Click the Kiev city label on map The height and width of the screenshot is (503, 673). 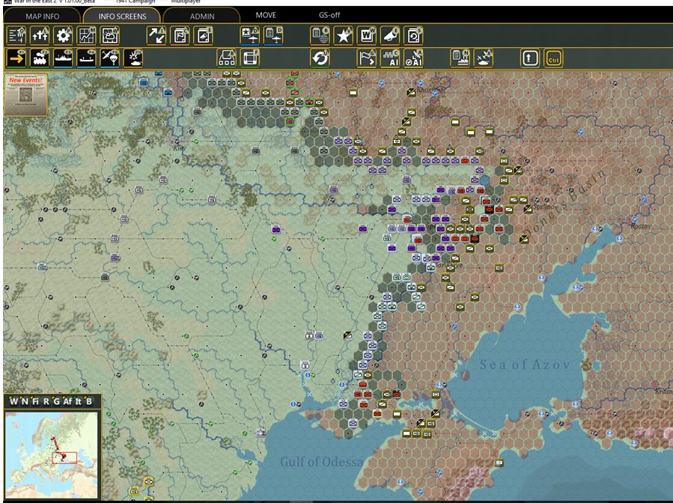[x=179, y=147]
